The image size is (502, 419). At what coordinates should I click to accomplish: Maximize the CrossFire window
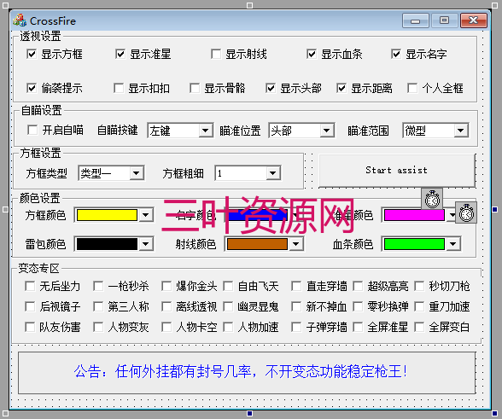tap(444, 20)
